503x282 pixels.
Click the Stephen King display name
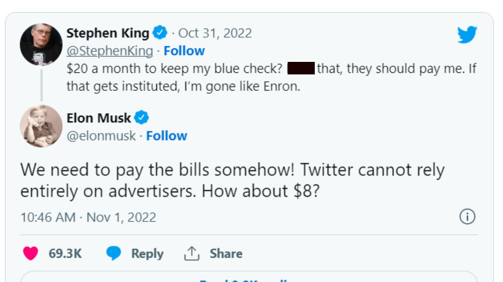(x=108, y=33)
